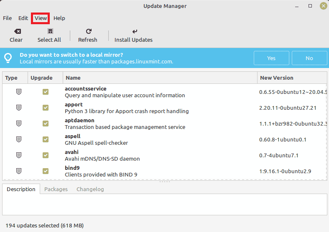
Task: Click shield type icon for aspell
Action: [19, 139]
